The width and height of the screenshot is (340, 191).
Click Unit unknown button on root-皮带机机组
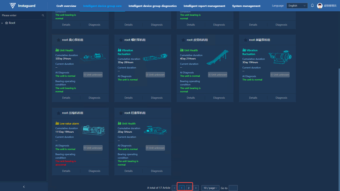click(x=218, y=75)
